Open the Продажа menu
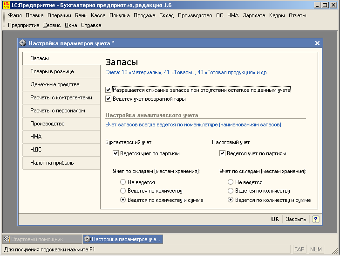Image resolution: width=340 pixels, height=256 pixels. pos(144,15)
